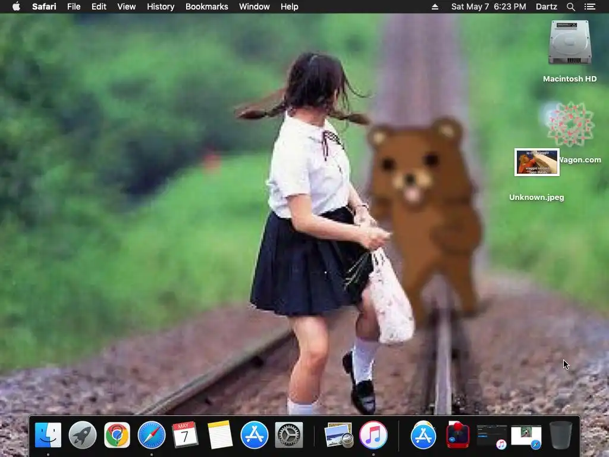Viewport: 609px width, 457px height.
Task: Select Macintosh HD drive icon on desktop
Action: point(570,42)
